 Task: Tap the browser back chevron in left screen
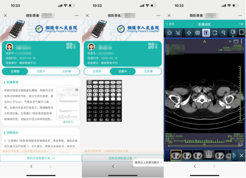click(31, 166)
